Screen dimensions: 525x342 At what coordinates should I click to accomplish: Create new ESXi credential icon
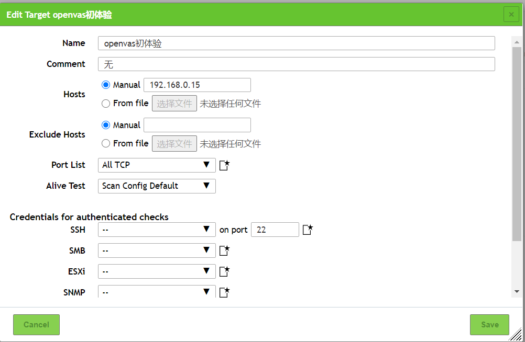click(x=224, y=271)
